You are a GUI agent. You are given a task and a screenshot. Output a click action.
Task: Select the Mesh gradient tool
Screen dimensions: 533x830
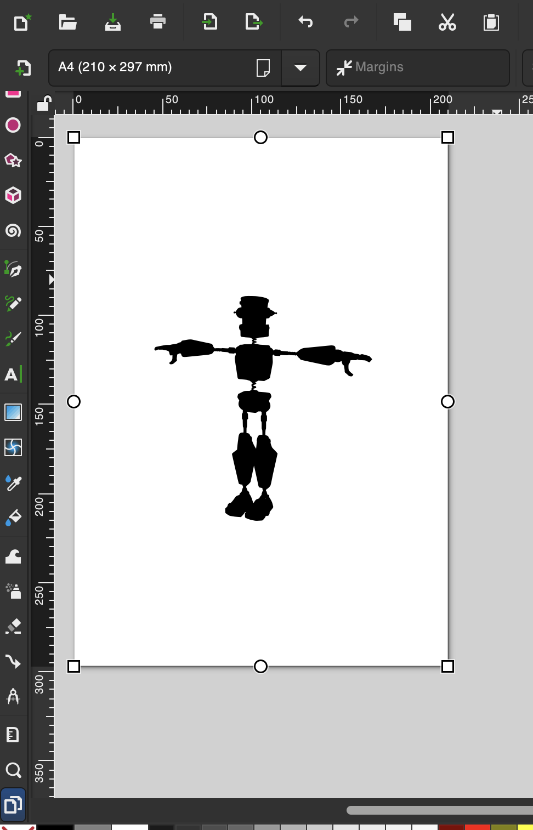point(13,447)
